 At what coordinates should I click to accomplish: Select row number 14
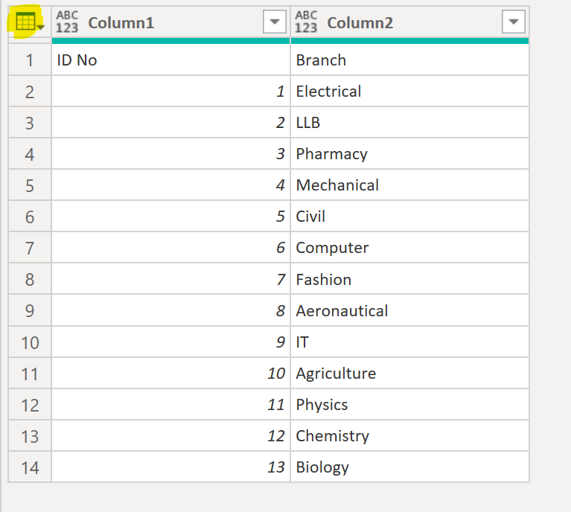(x=30, y=467)
